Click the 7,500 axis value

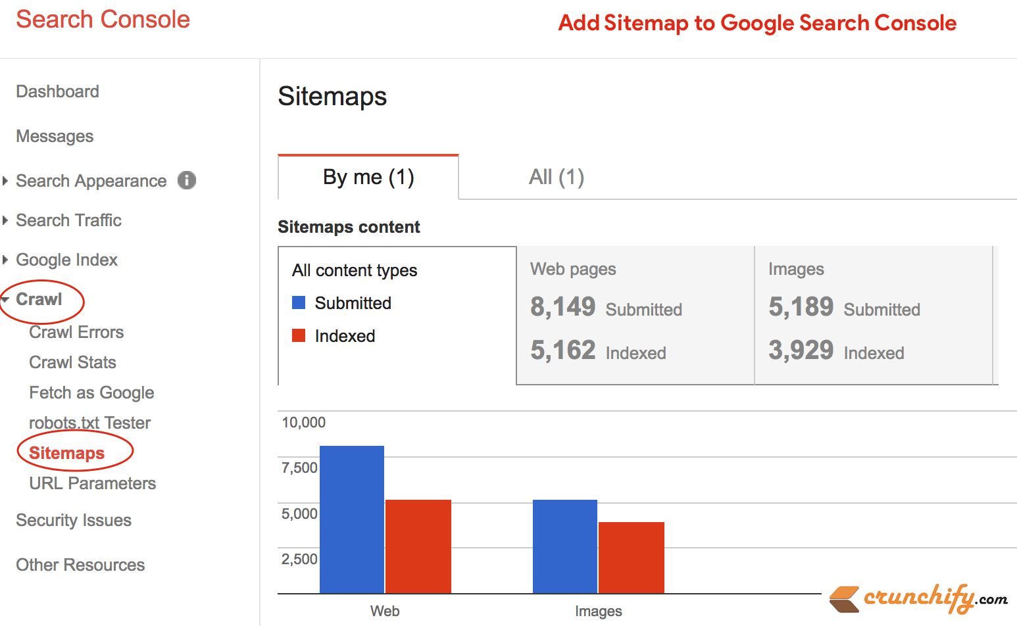click(x=300, y=468)
